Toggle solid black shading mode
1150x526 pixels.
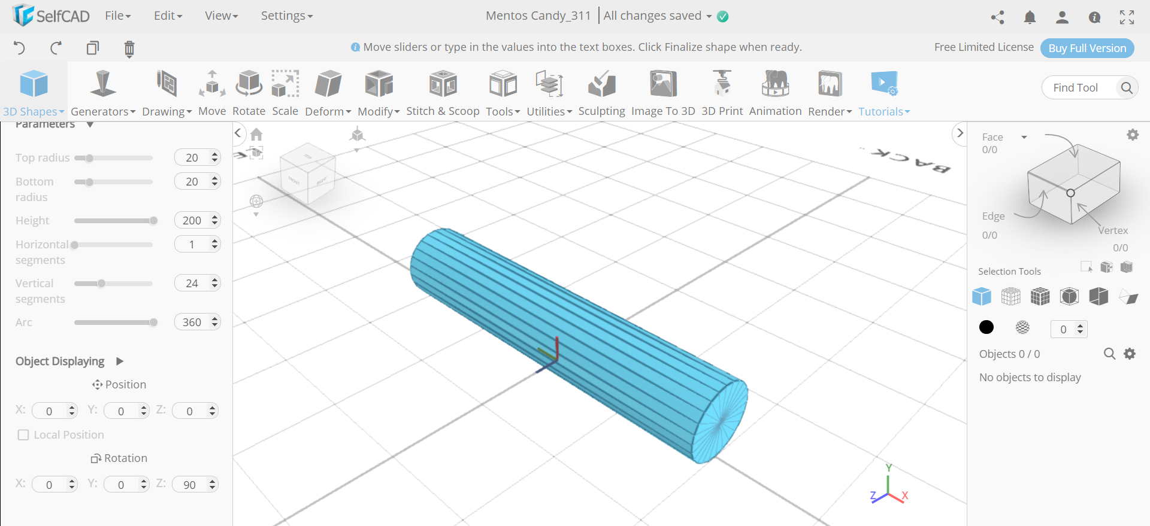[986, 327]
